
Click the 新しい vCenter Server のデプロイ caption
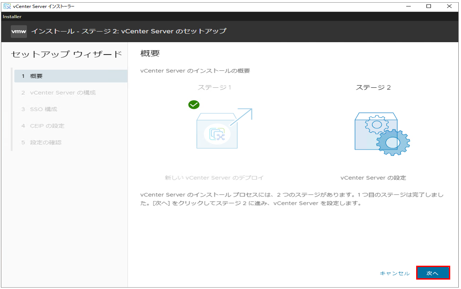click(x=214, y=178)
